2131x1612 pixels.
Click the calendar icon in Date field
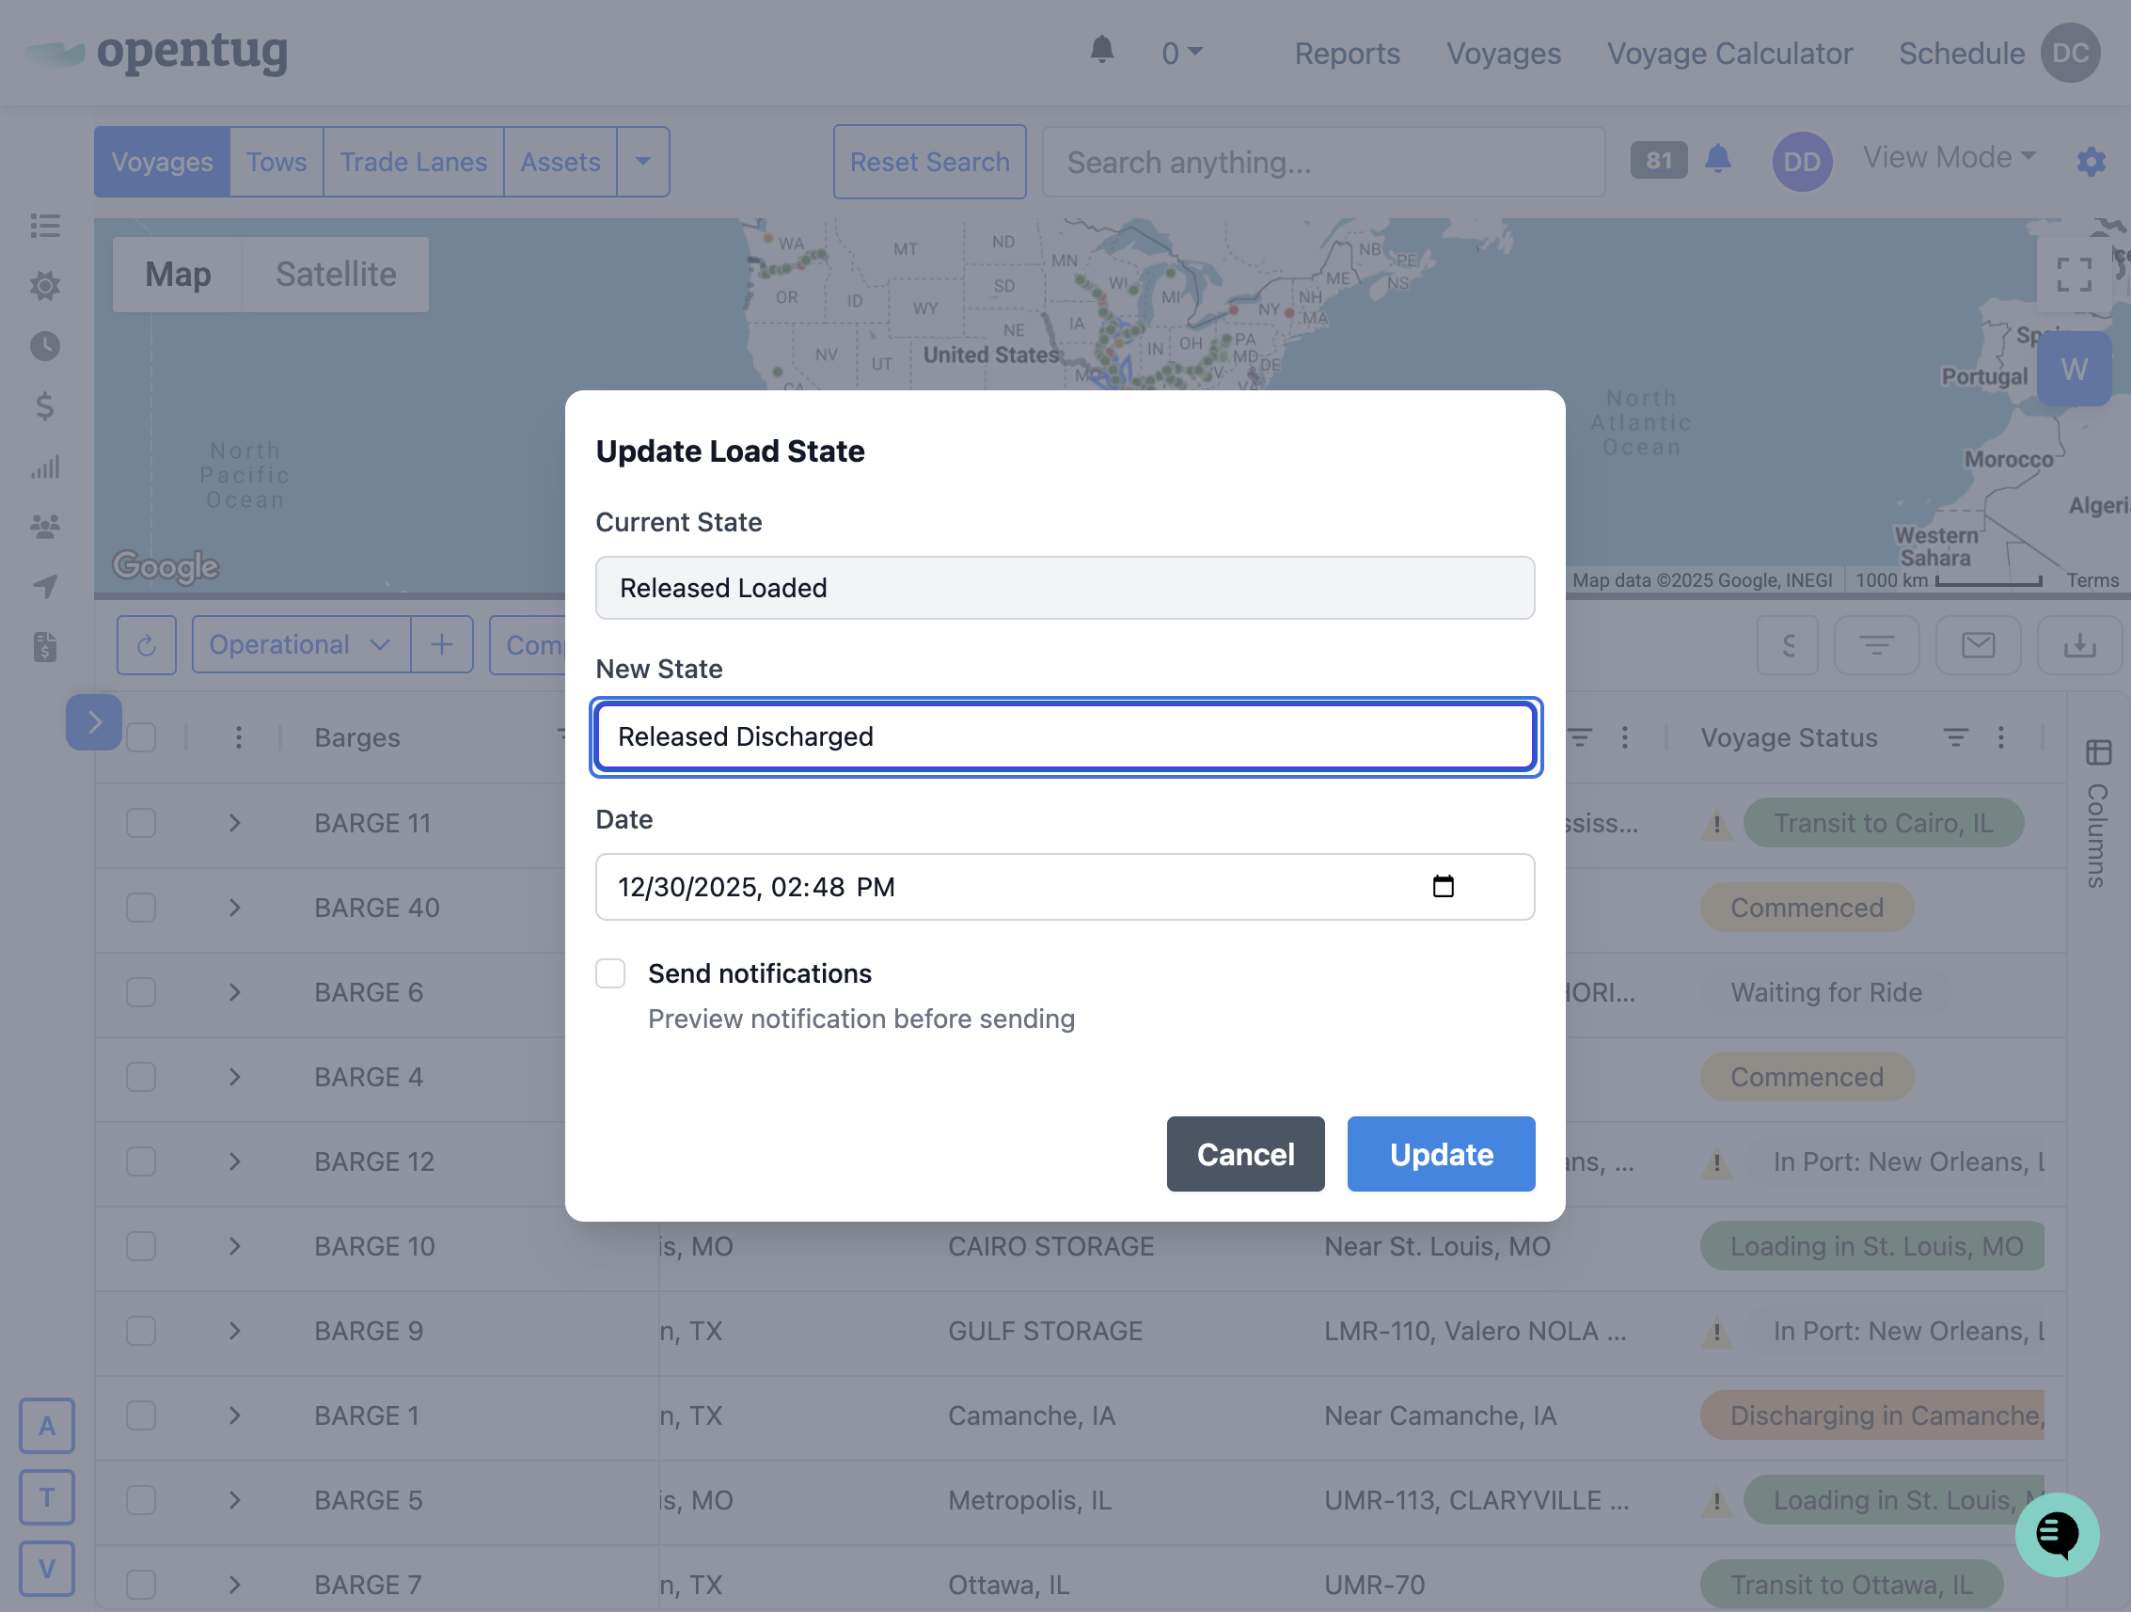1443,887
